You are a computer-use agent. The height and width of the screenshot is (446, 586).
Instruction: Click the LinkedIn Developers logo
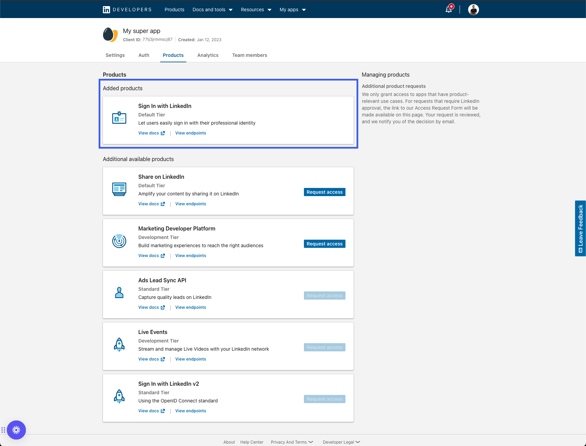pyautogui.click(x=127, y=10)
